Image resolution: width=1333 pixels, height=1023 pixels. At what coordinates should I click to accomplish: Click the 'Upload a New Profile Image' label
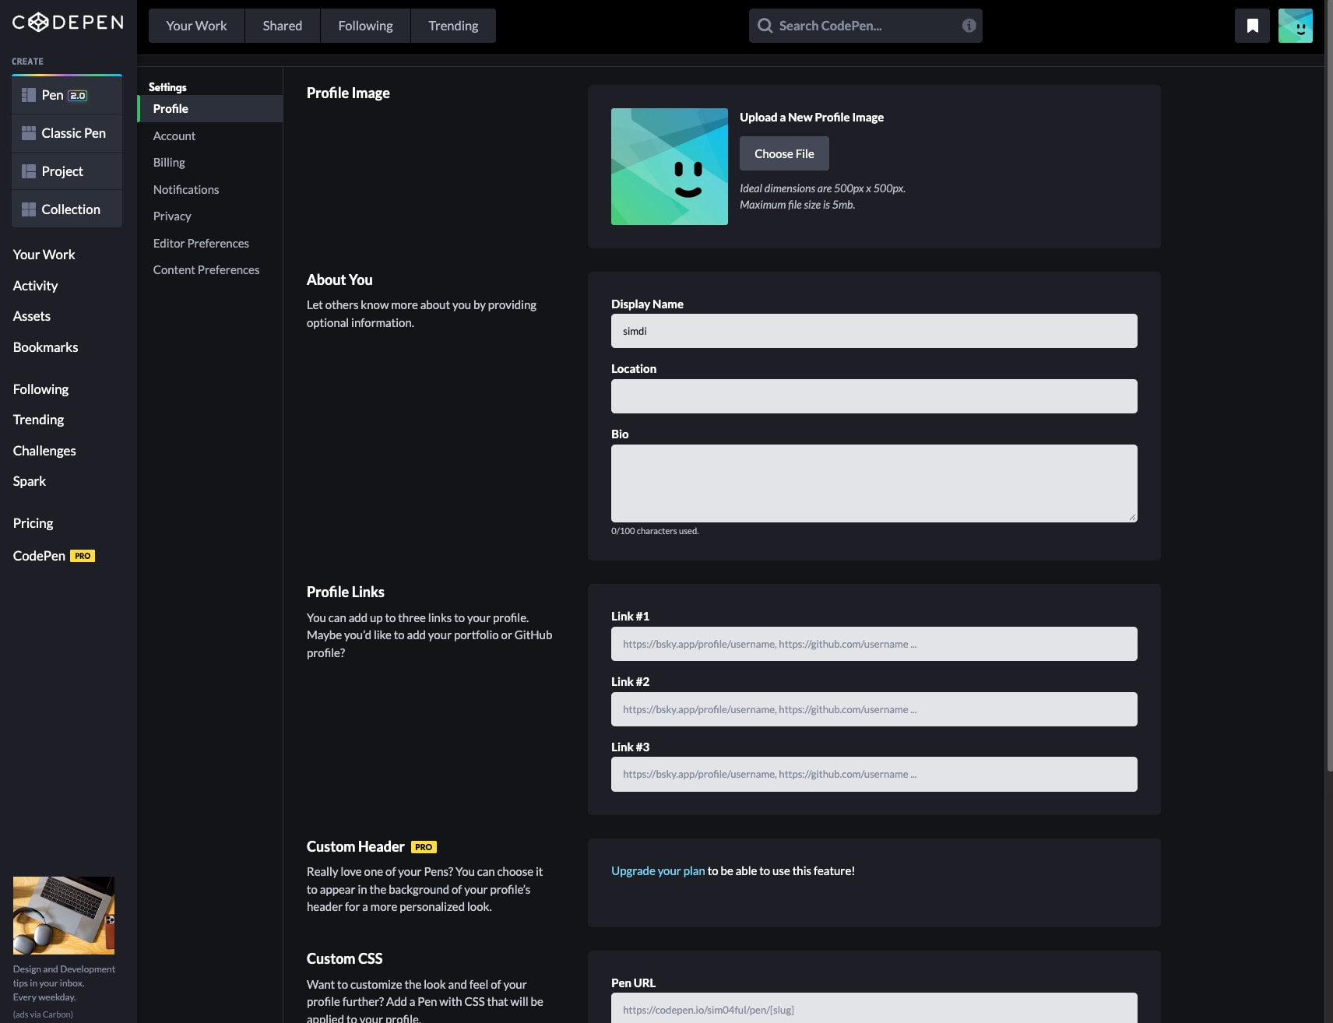pyautogui.click(x=811, y=118)
